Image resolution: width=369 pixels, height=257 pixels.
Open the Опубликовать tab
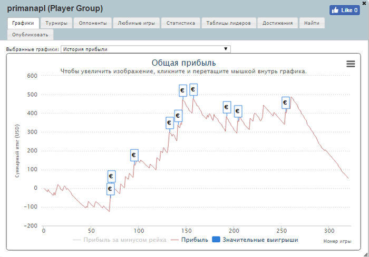30,35
